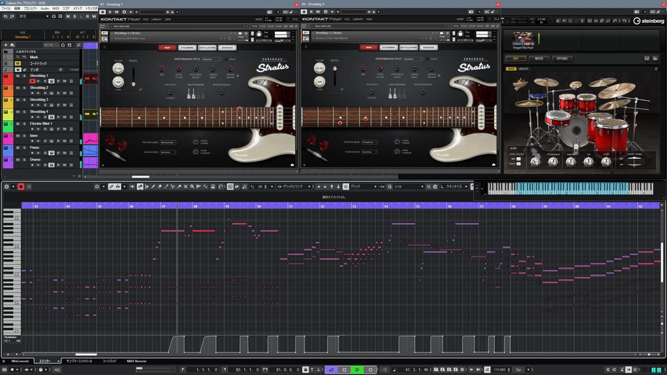Select the mute X tool in key editor
This screenshot has height=375, width=667.
pos(186,187)
